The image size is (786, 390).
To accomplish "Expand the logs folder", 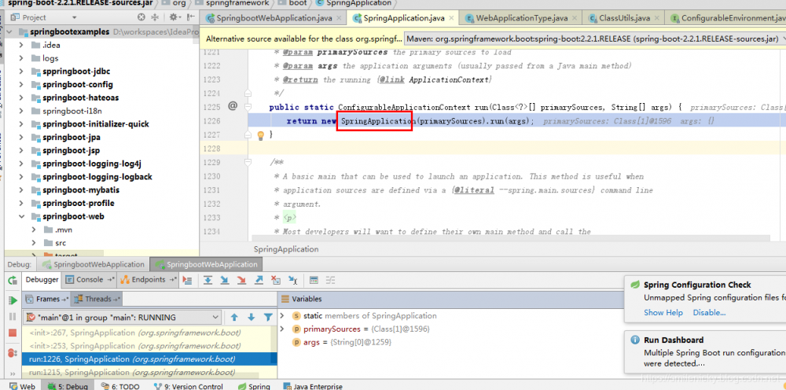I will tap(21, 58).
